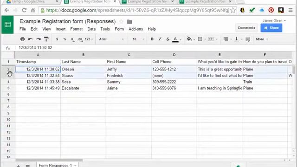Select column A header
Screen dimensions: 297x167
(38, 55)
